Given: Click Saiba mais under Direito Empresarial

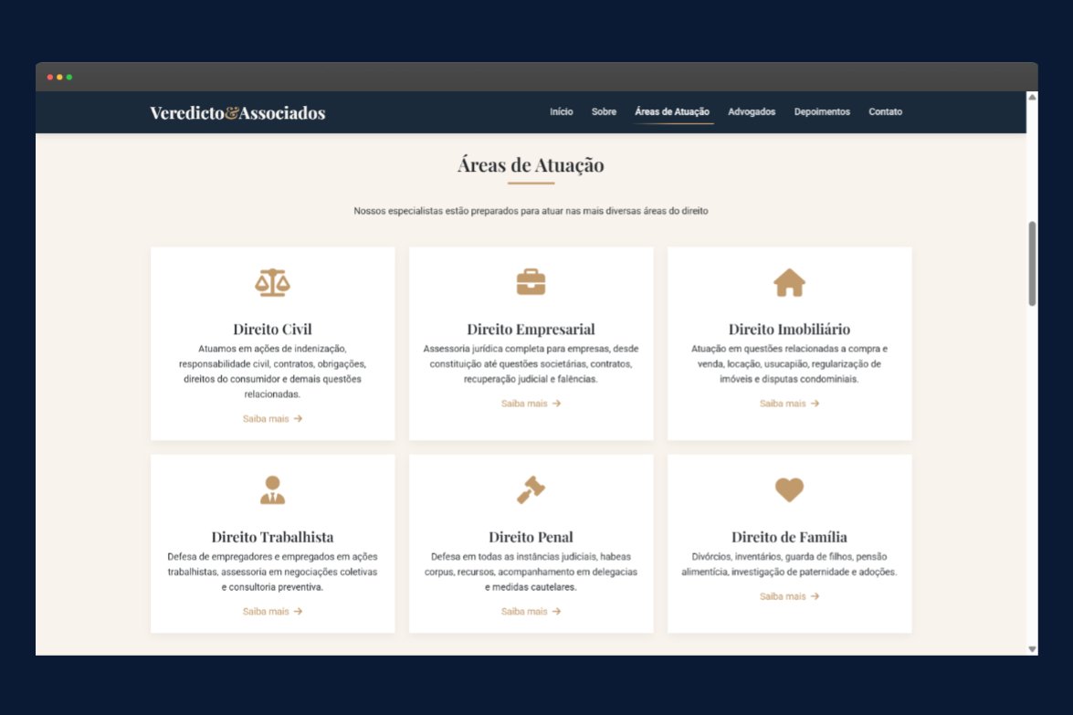Looking at the screenshot, I should (x=531, y=404).
